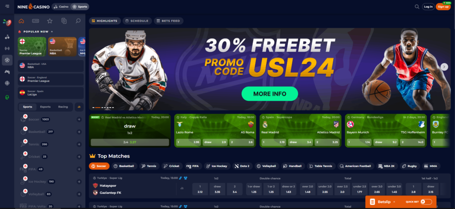The height and width of the screenshot is (209, 455).
Task: Click the MORE INFO banner button
Action: tap(270, 94)
